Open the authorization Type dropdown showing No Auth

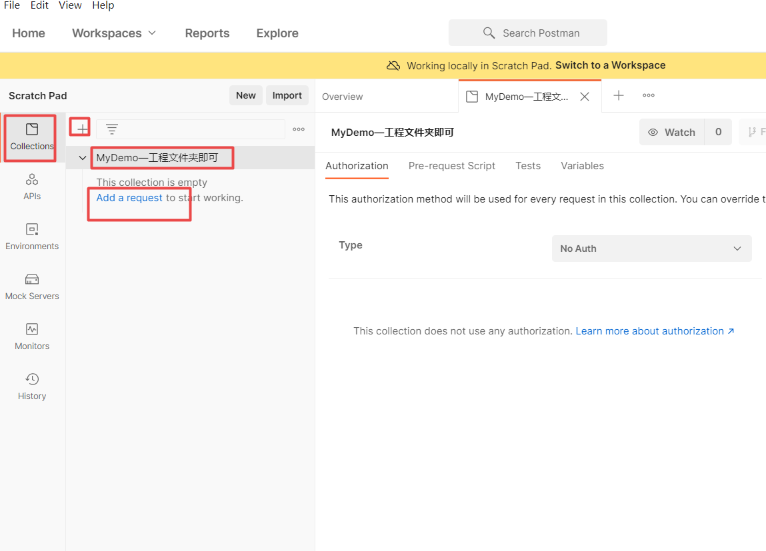[x=651, y=249]
